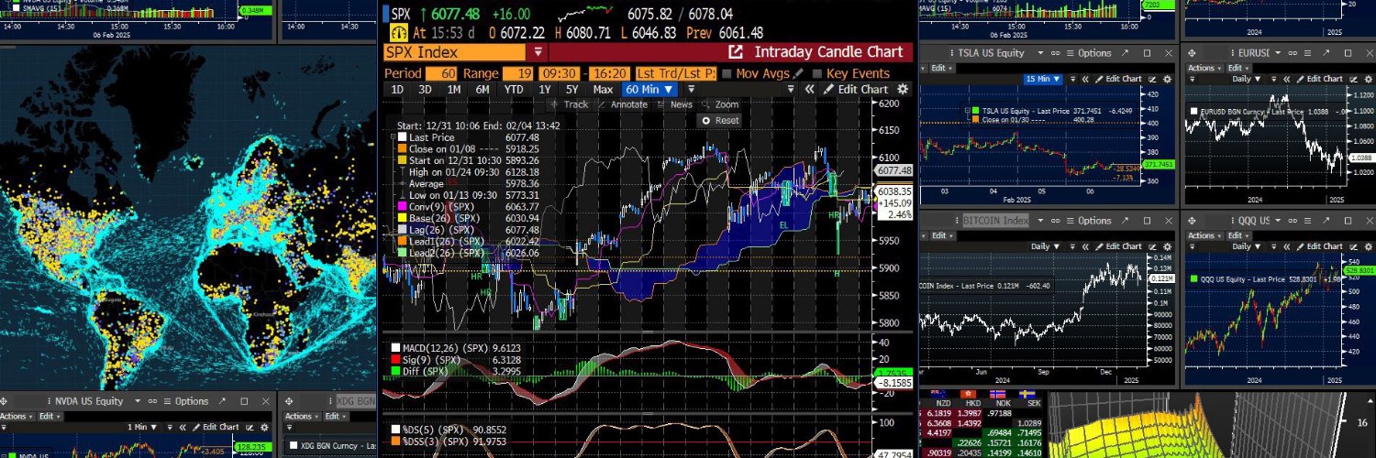Select the 5Y range tab

(572, 89)
